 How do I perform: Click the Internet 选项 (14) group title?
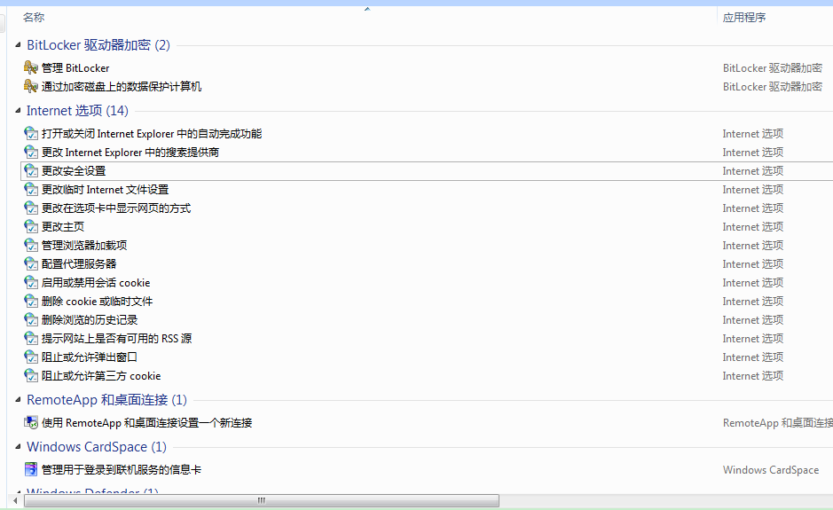77,111
